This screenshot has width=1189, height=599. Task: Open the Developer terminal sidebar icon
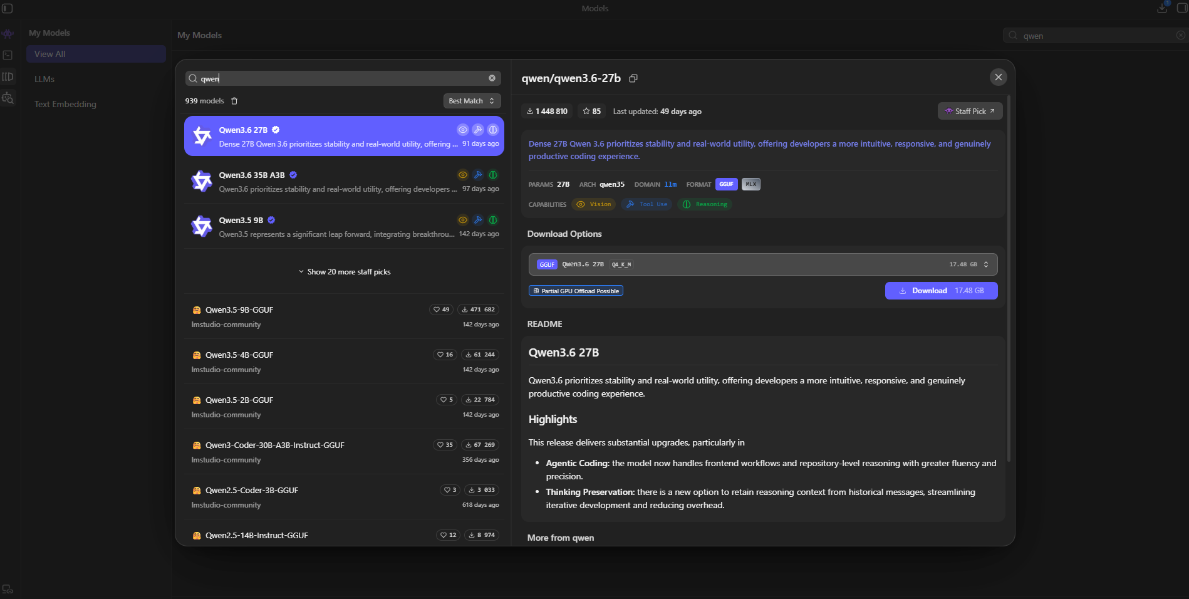coord(8,55)
